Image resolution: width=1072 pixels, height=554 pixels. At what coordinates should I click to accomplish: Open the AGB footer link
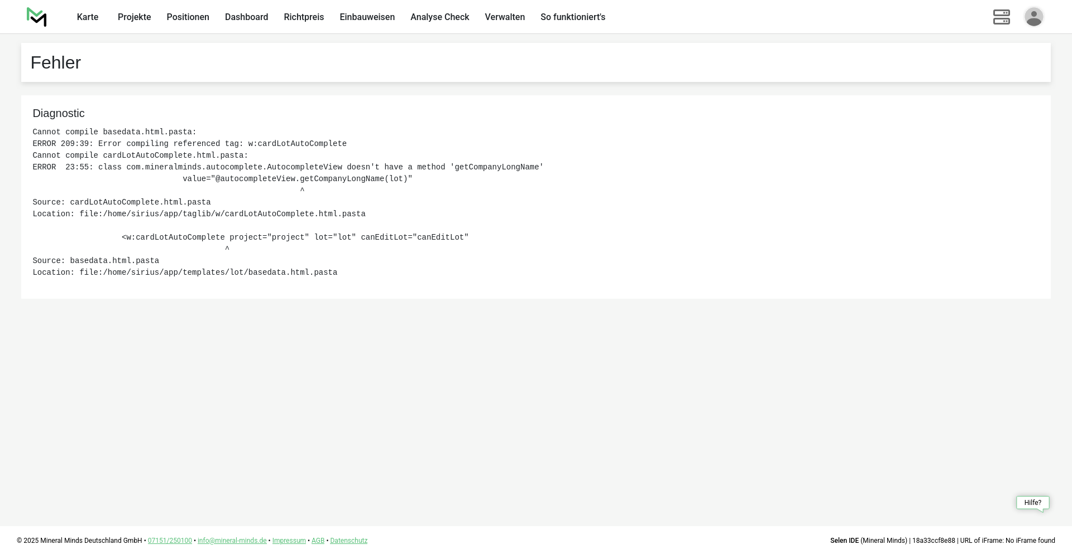click(x=318, y=541)
